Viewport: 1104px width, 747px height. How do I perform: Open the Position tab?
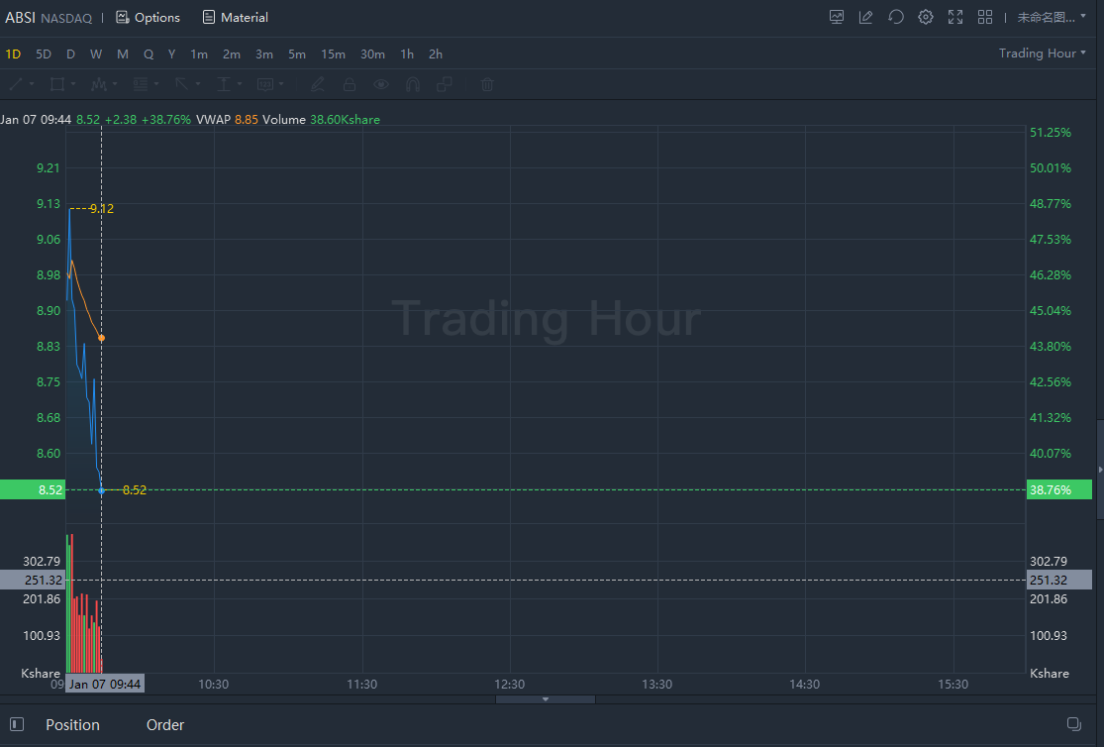[72, 724]
